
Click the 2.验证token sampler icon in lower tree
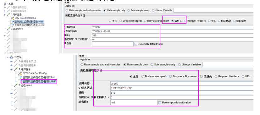(x=16, y=85)
